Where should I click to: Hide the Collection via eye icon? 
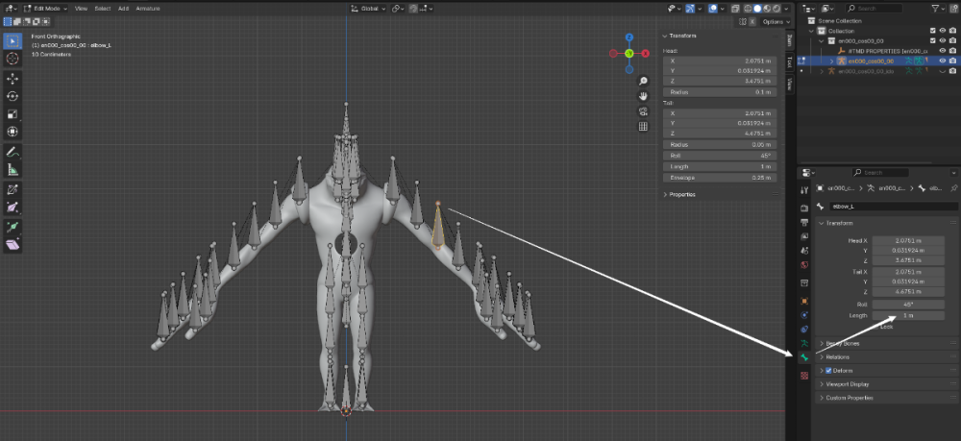[943, 31]
